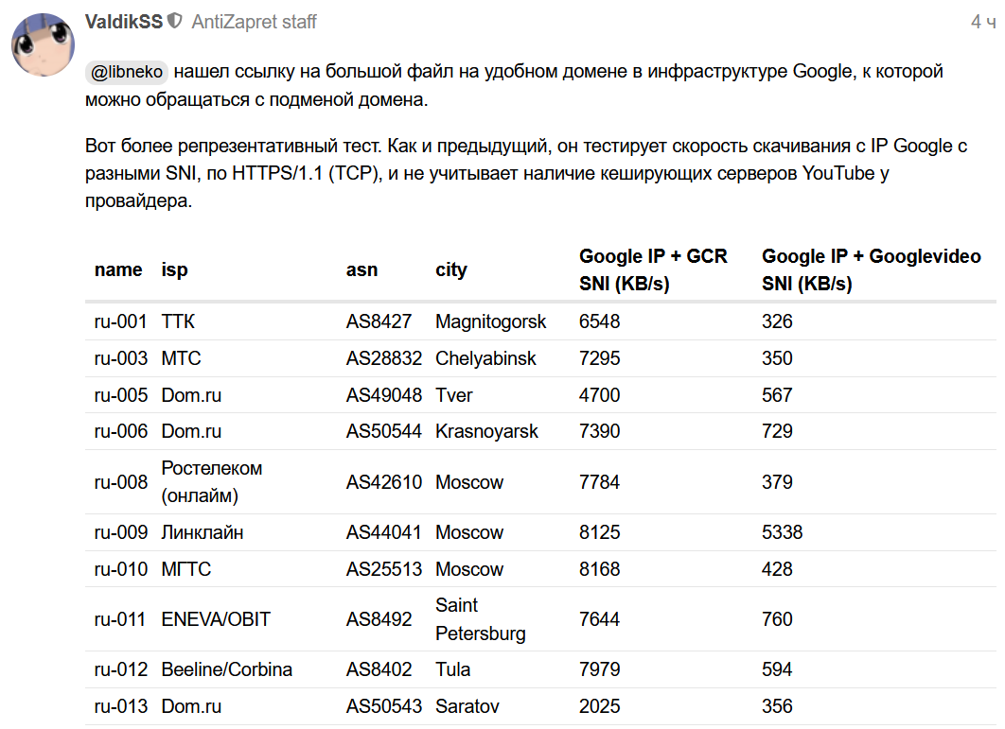Viewport: 1005px width, 729px height.
Task: Open the @libneko mention
Action: tap(127, 71)
